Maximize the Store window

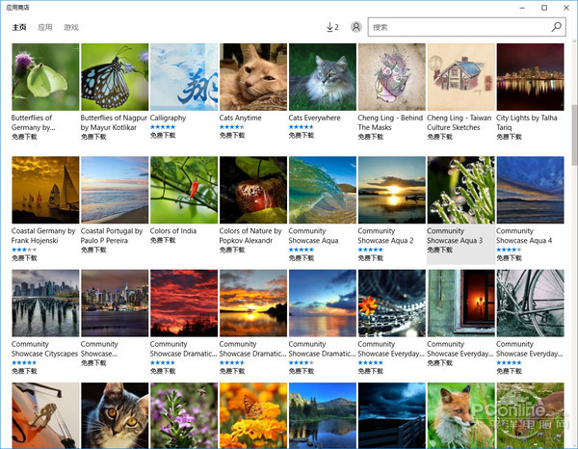tap(543, 7)
